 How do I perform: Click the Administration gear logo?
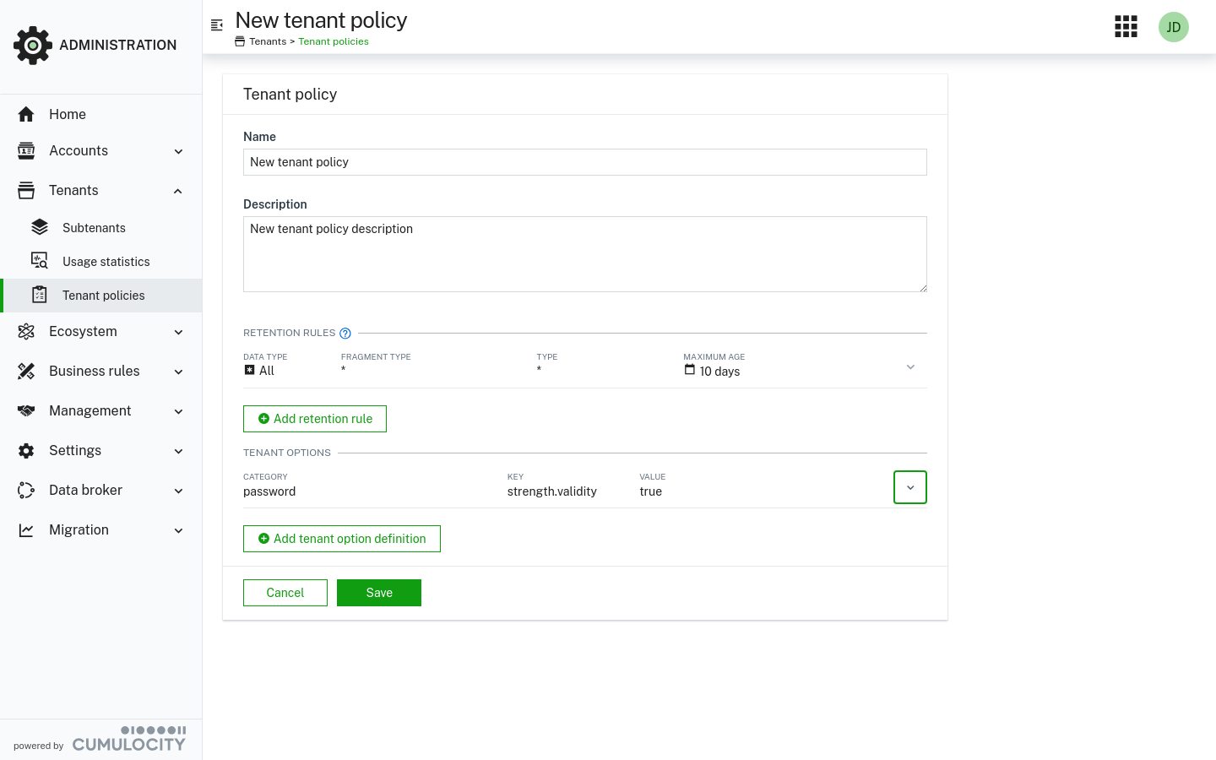coord(33,45)
